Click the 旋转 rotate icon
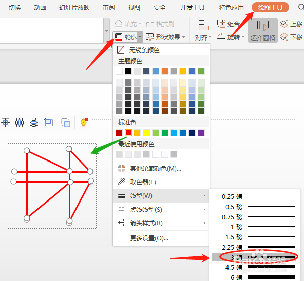Image resolution: width=304 pixels, height=281 pixels. pos(221,37)
